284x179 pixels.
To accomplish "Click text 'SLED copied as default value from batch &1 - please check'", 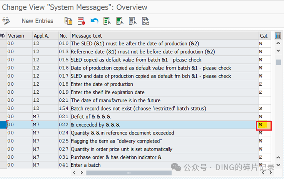I will click(136, 60).
